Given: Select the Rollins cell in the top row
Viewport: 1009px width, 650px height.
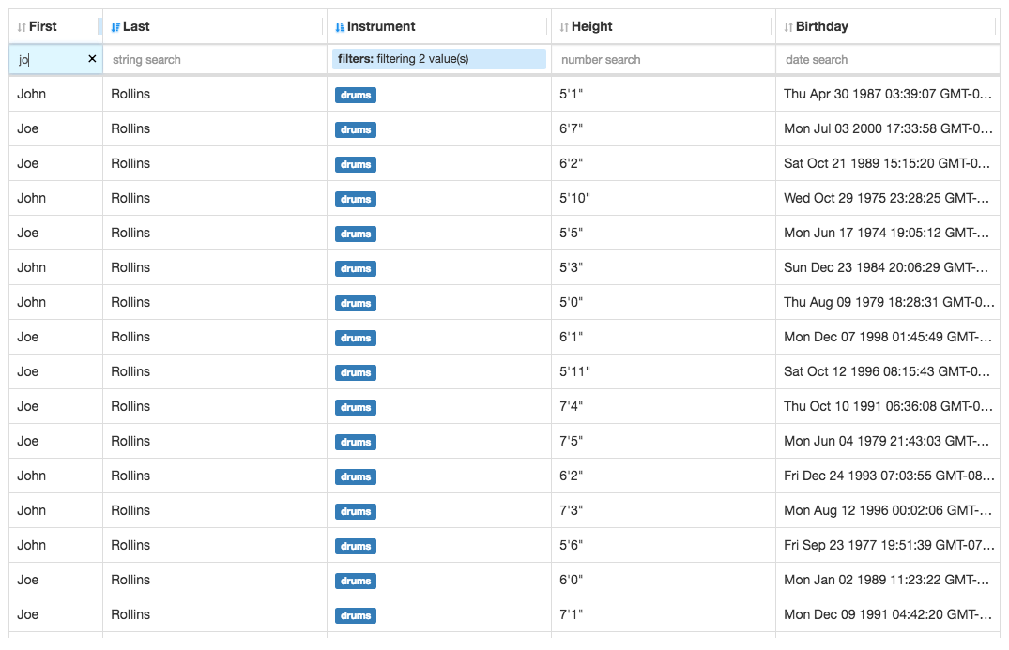Looking at the screenshot, I should tap(130, 94).
